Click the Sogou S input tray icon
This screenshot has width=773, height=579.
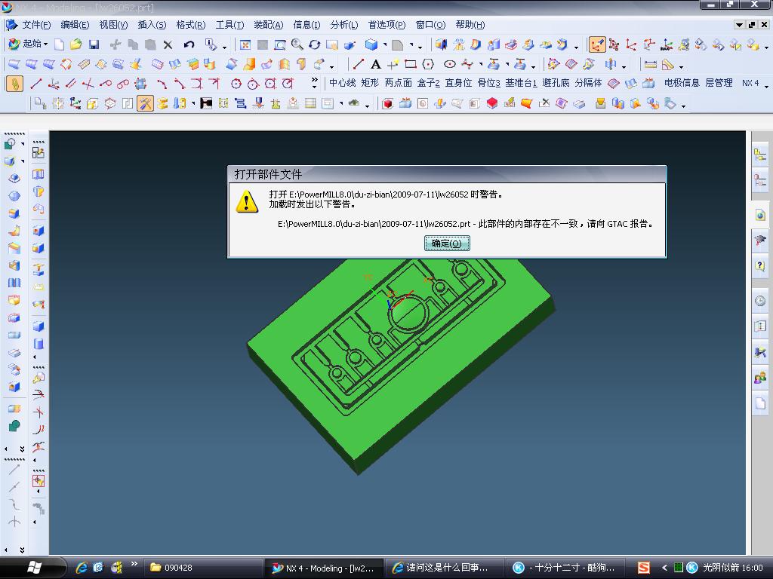coord(643,568)
